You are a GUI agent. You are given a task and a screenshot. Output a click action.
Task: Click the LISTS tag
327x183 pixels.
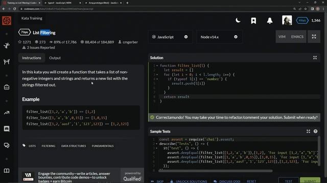(x=32, y=146)
